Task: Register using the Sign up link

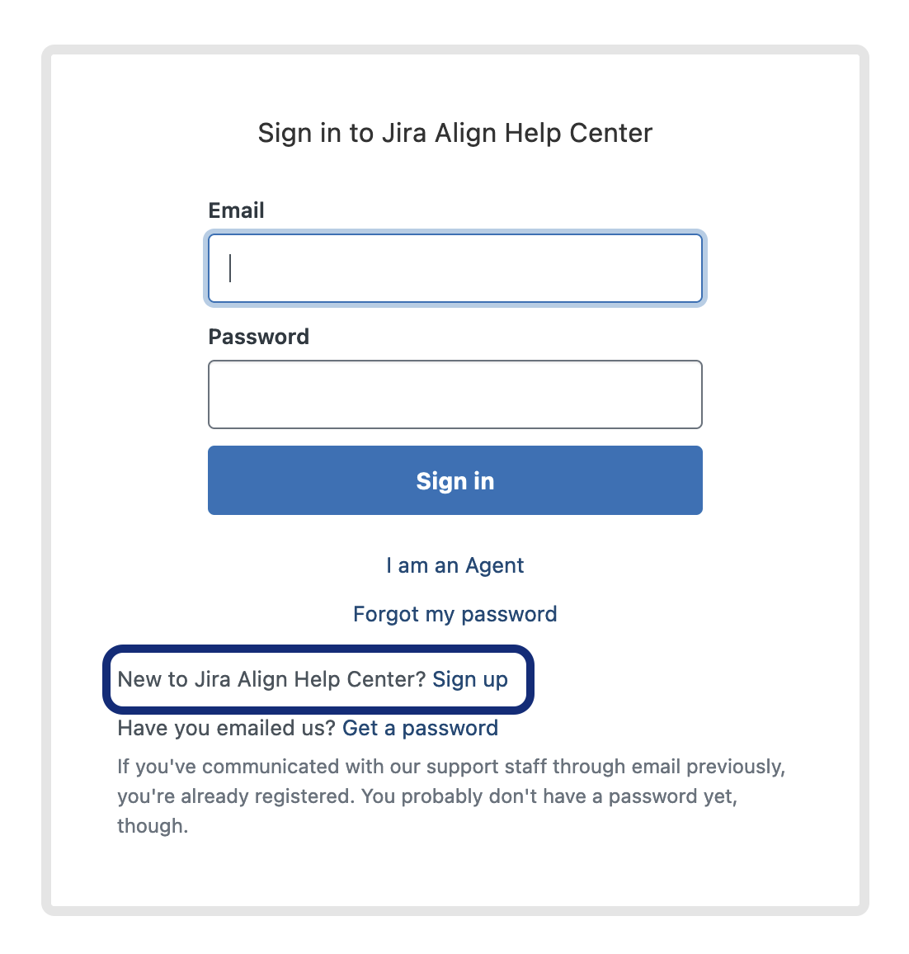Action: pos(470,679)
